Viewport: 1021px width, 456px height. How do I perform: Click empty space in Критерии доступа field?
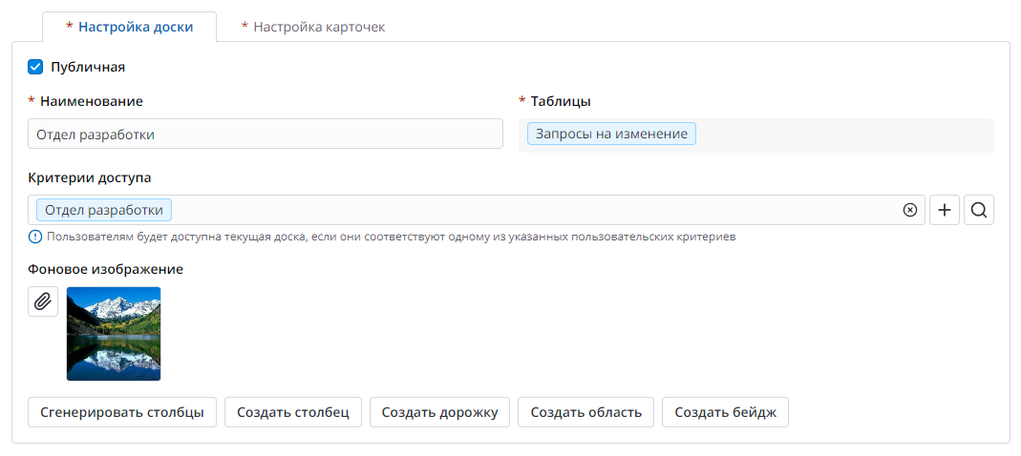[x=535, y=210]
